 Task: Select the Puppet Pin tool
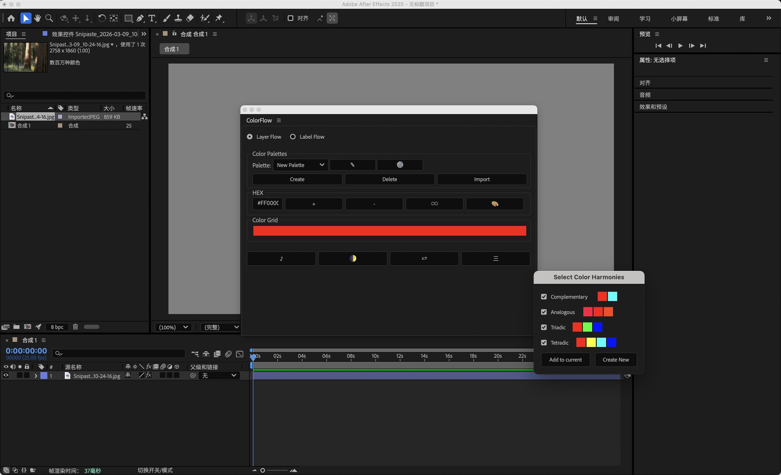[219, 18]
